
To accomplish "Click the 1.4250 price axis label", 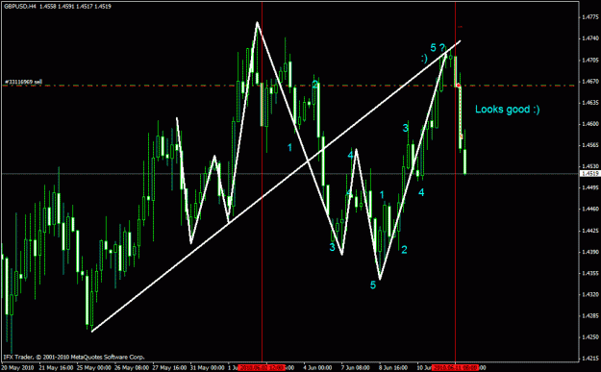I will (590, 336).
